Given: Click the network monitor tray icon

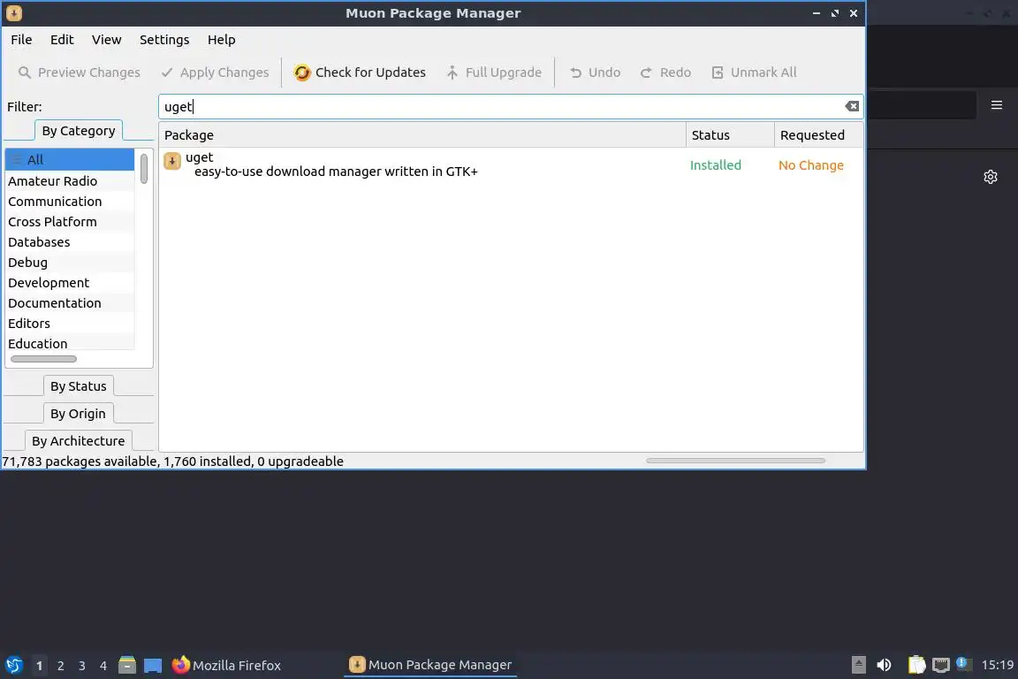Looking at the screenshot, I should [941, 665].
